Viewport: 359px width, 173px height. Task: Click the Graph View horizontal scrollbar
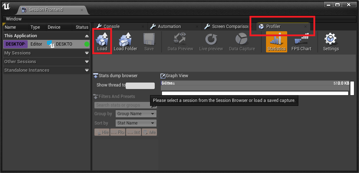click(x=255, y=93)
